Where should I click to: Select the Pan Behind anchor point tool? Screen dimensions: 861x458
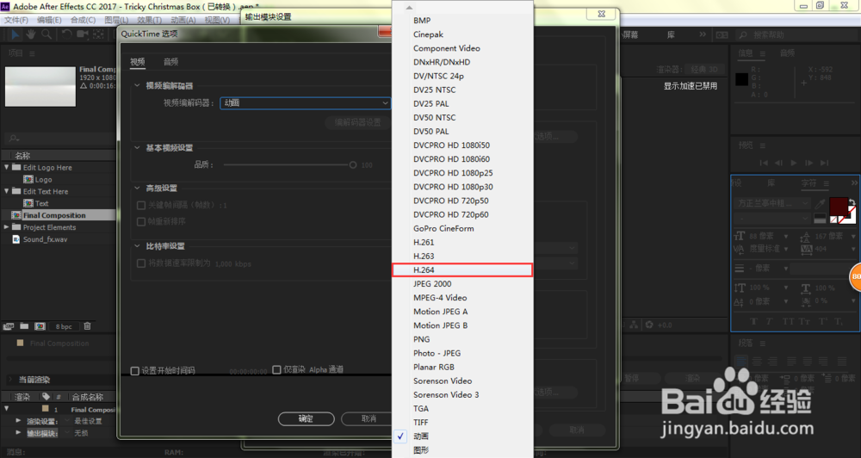point(98,34)
